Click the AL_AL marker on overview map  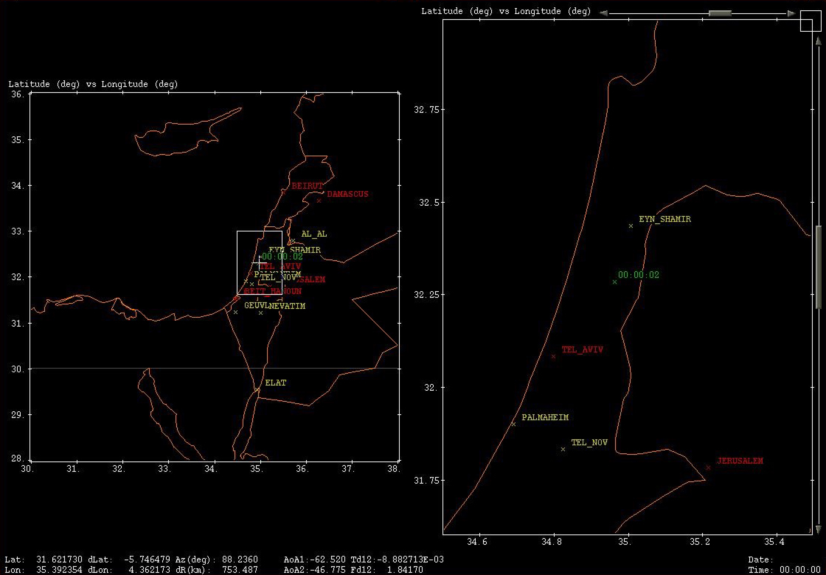point(293,241)
